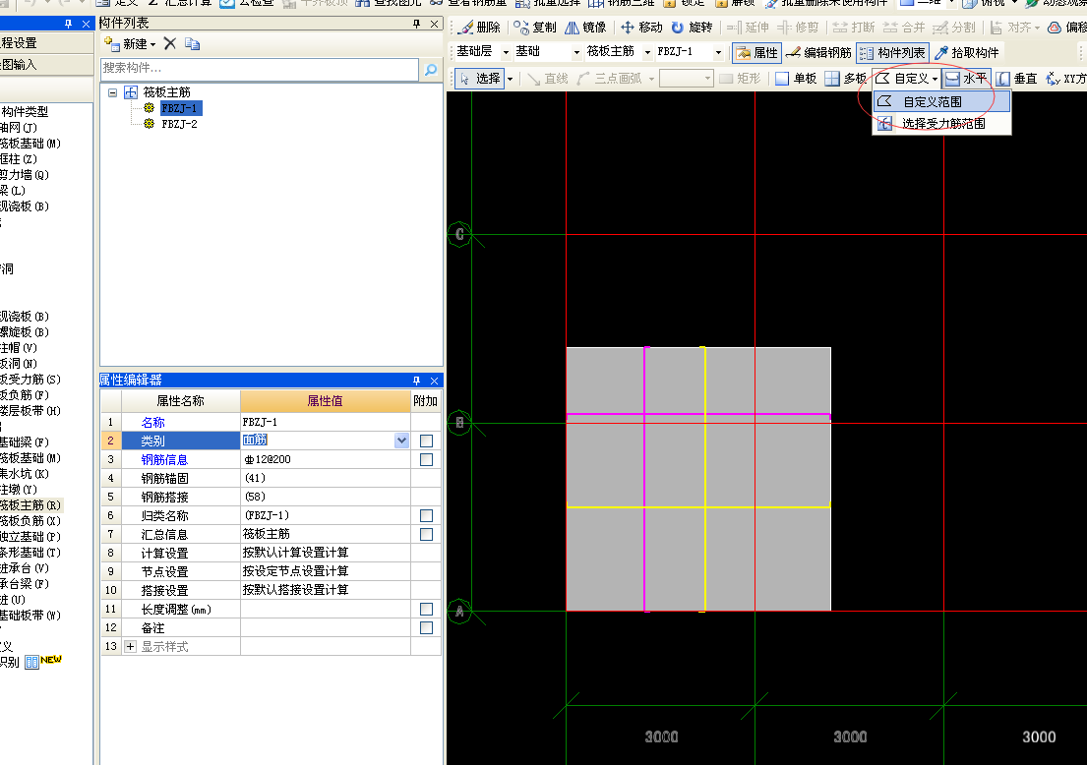Click the 备注 empty value cell
Screen dimensions: 1087x765
326,627
